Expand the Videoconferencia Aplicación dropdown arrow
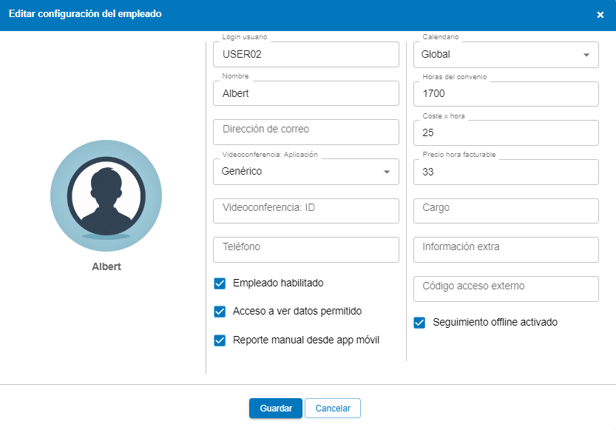Screen dimensions: 616x430 [x=386, y=172]
